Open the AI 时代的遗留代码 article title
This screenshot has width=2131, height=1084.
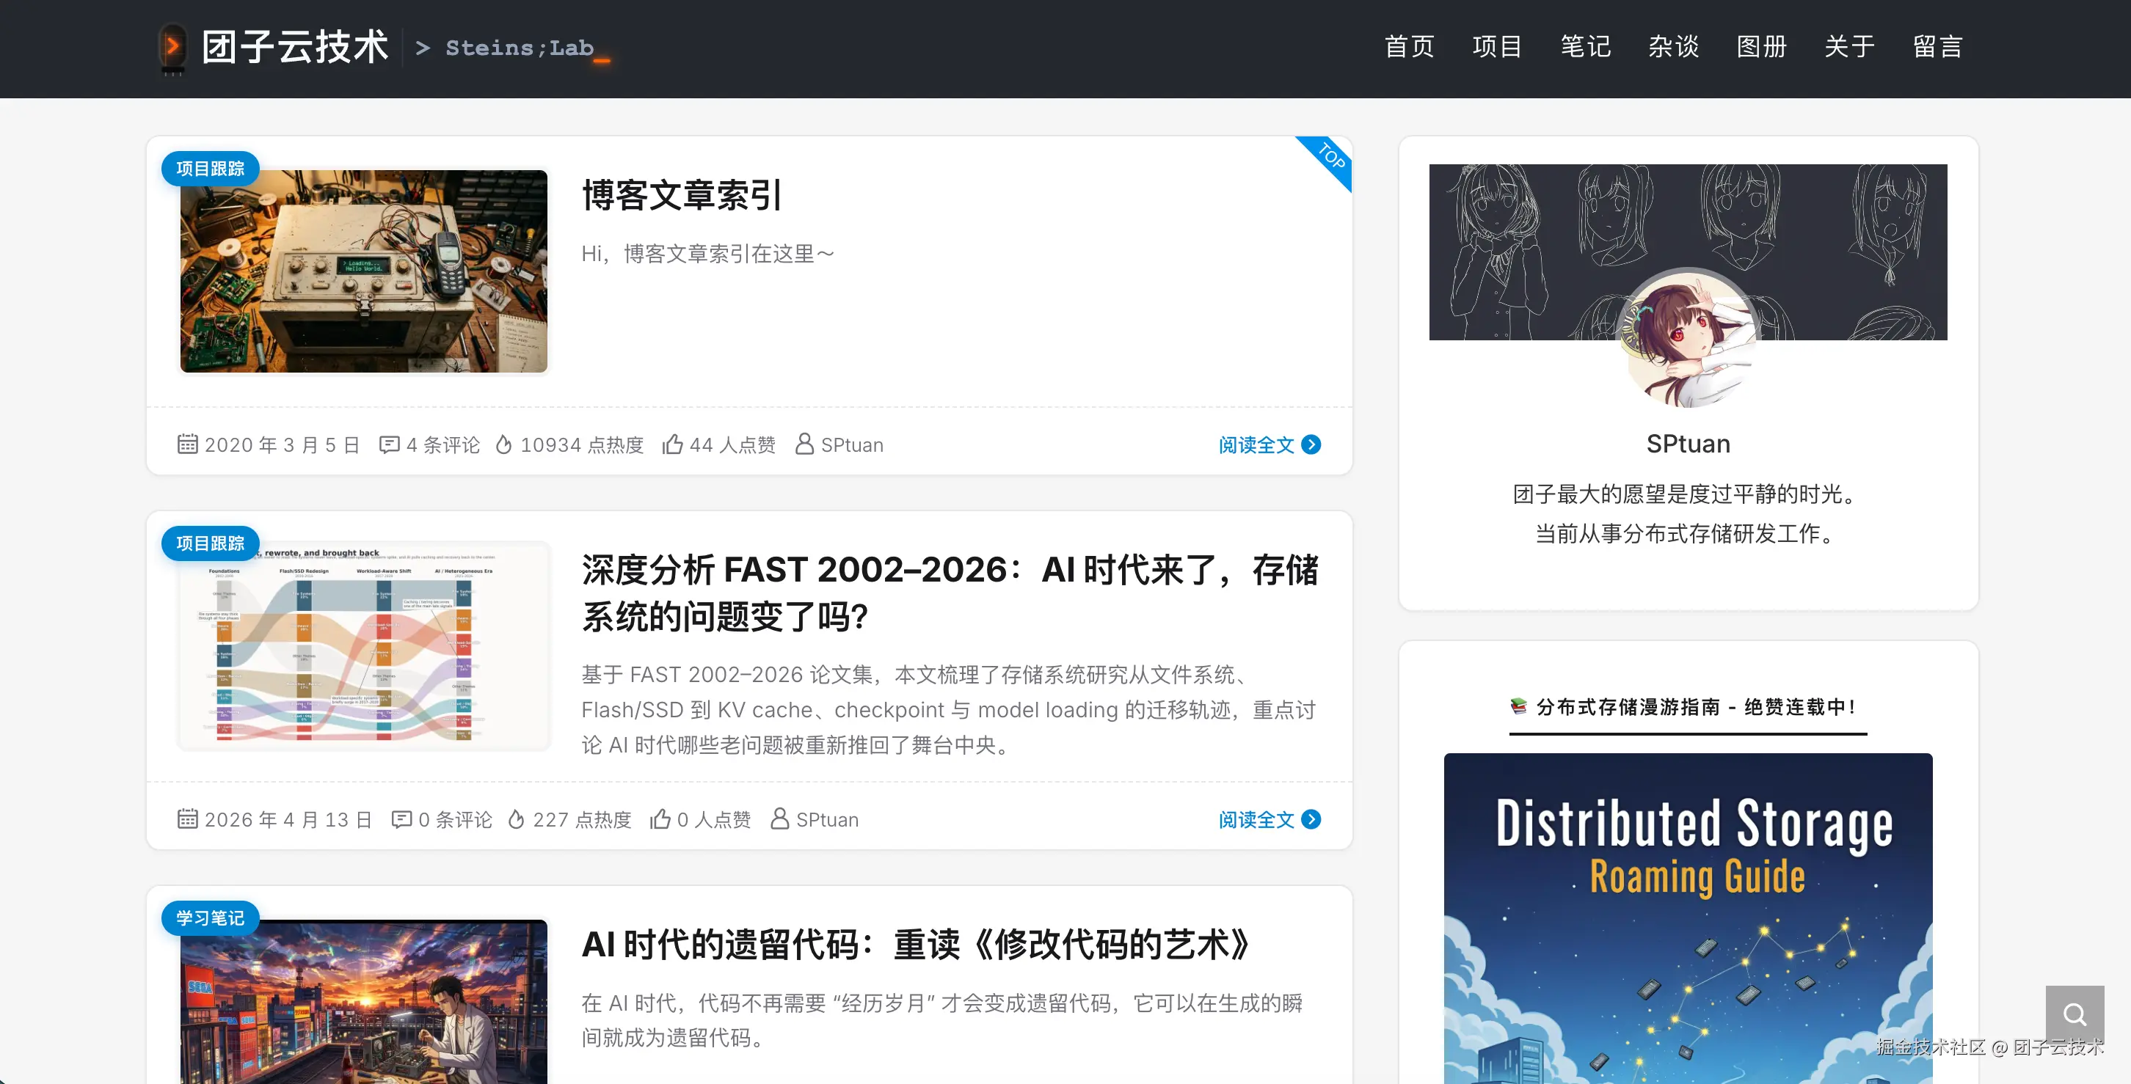pyautogui.click(x=915, y=945)
